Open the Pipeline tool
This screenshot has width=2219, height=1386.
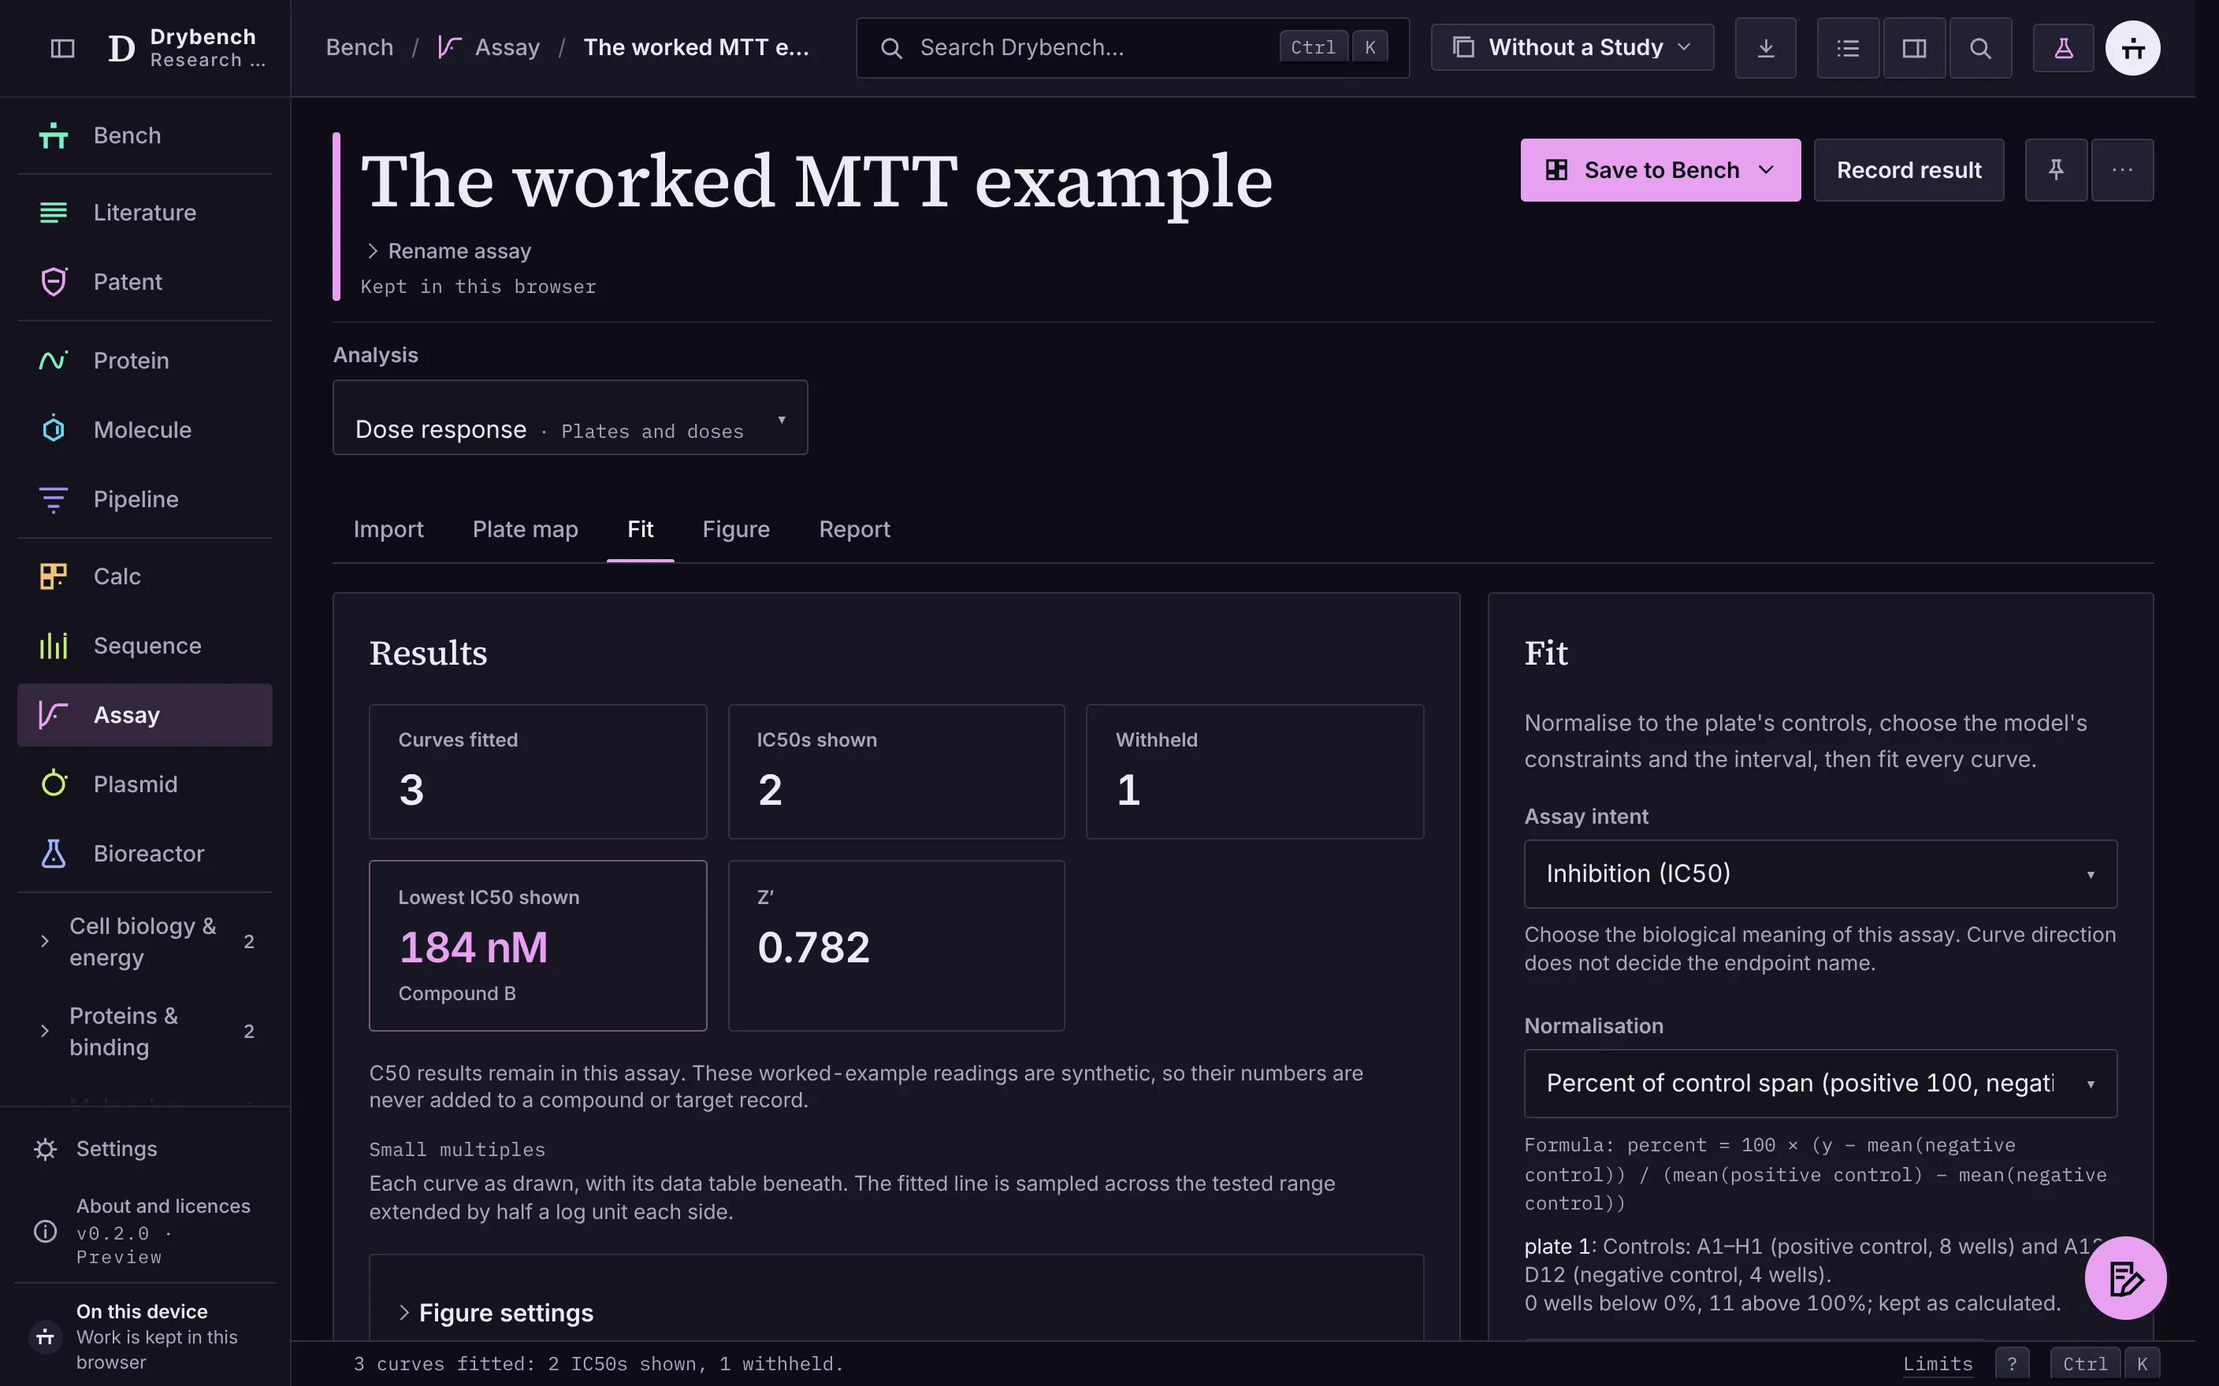pyautogui.click(x=145, y=499)
